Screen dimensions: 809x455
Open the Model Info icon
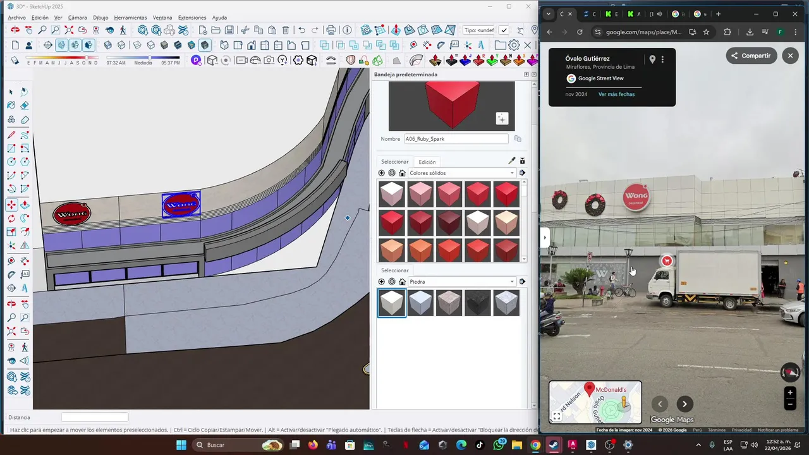click(x=347, y=30)
